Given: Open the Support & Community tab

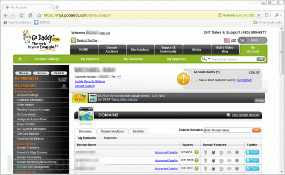Looking at the screenshot, I should tap(169, 50).
